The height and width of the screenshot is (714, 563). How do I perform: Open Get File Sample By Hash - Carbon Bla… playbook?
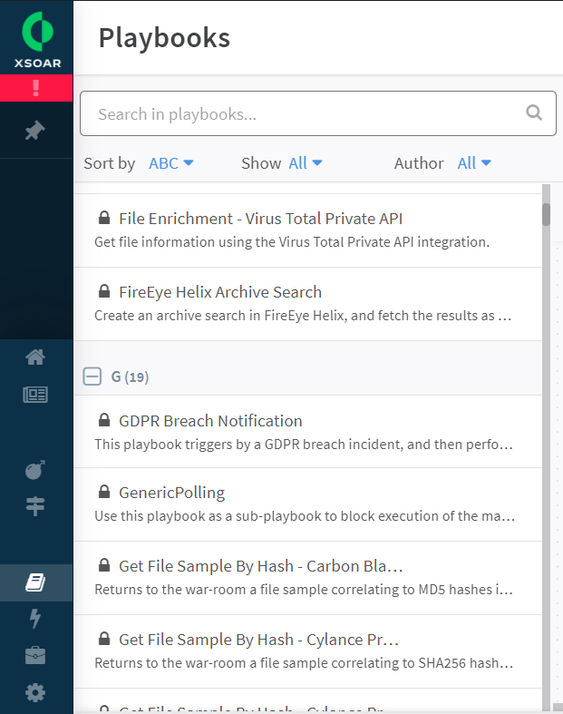pyautogui.click(x=261, y=566)
